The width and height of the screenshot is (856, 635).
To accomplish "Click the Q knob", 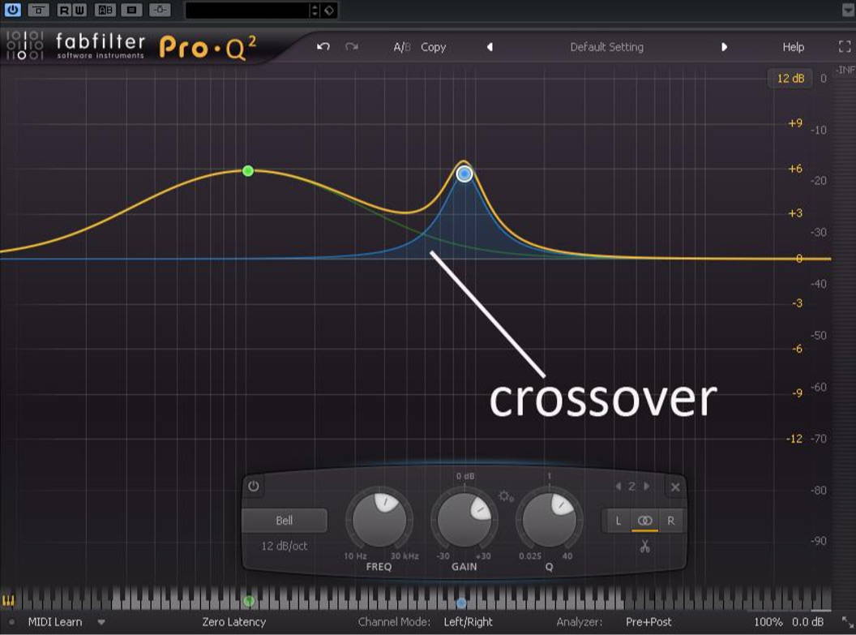I will click(x=550, y=520).
